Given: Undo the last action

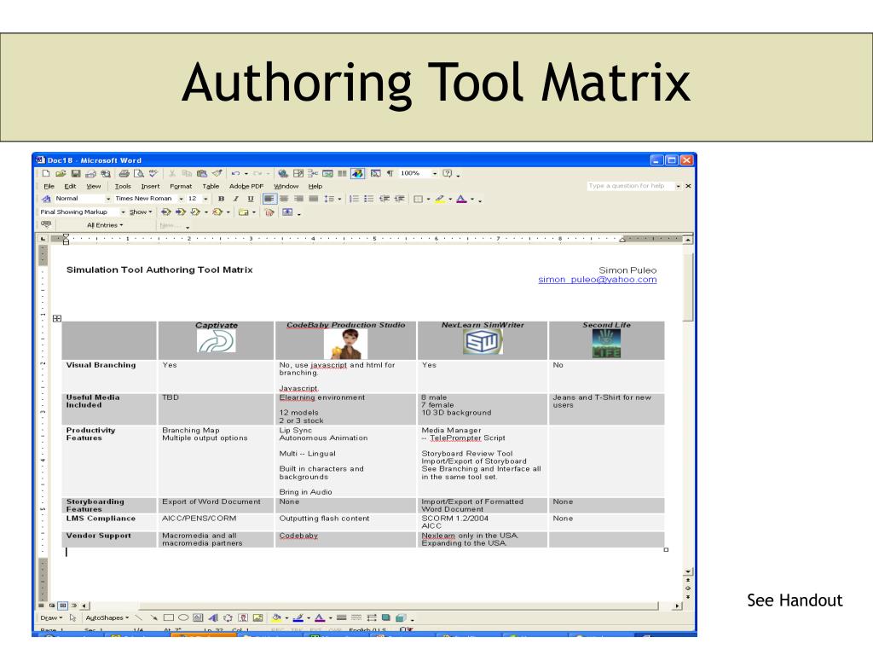Looking at the screenshot, I should coord(235,174).
